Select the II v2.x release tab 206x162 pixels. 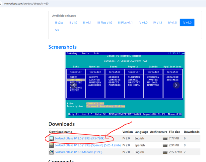(x=59, y=23)
